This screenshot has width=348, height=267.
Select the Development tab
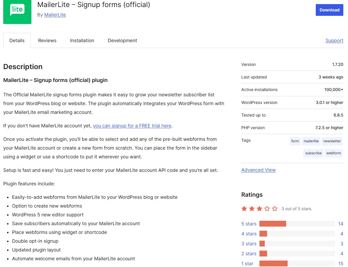click(122, 40)
